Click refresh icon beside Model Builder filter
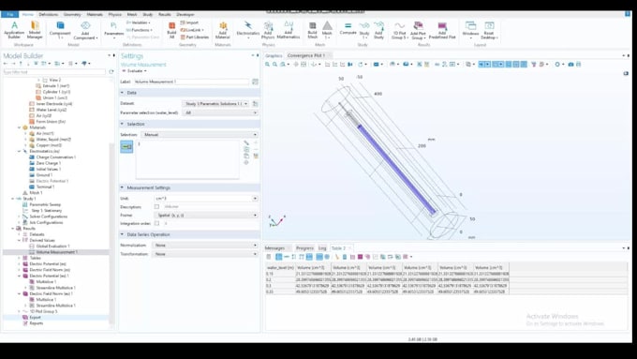Screen dimensions: 637x359 point(111,71)
